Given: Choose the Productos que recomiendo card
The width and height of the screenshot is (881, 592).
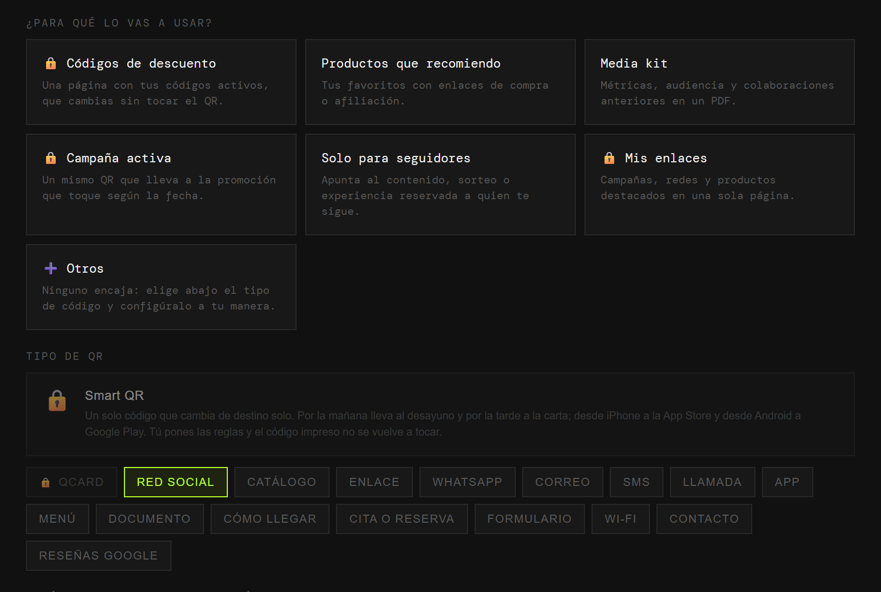Looking at the screenshot, I should (440, 82).
